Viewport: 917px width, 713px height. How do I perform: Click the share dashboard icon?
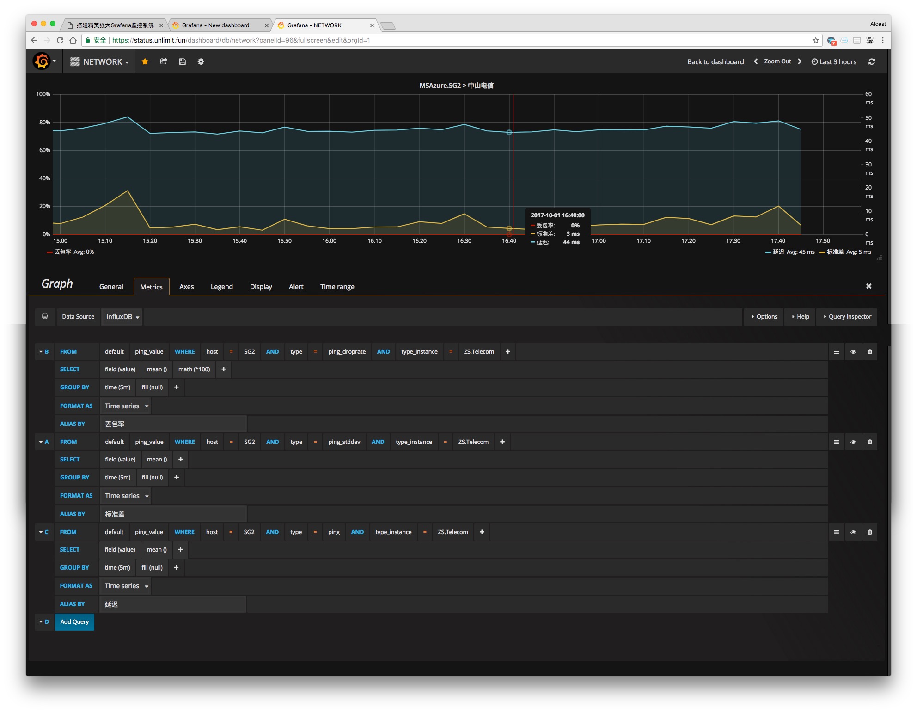click(164, 61)
